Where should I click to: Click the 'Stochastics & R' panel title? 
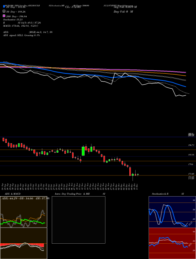[160, 194]
